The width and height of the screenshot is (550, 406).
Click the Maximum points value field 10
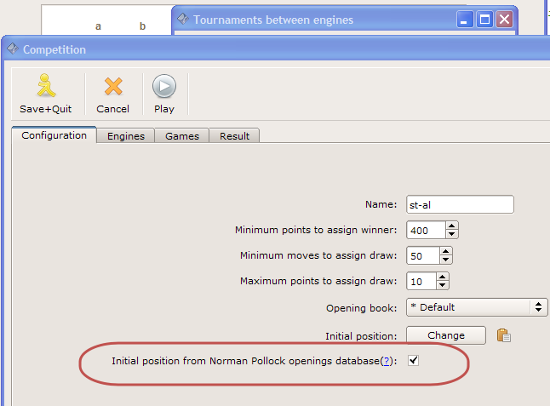coord(421,282)
